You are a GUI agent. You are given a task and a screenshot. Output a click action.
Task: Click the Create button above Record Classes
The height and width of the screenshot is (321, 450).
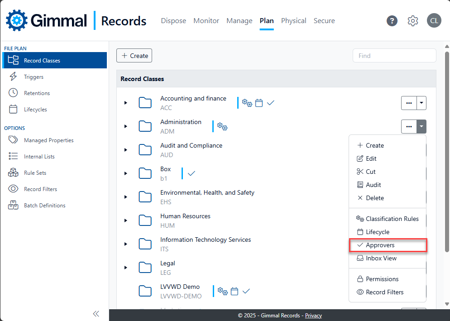coord(134,56)
